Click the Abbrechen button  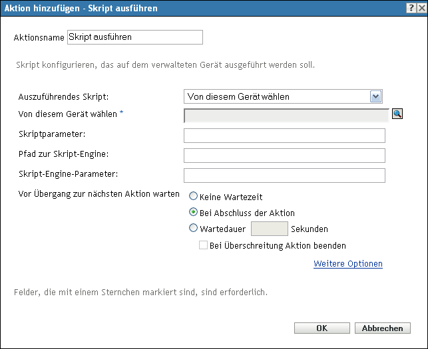click(x=383, y=328)
